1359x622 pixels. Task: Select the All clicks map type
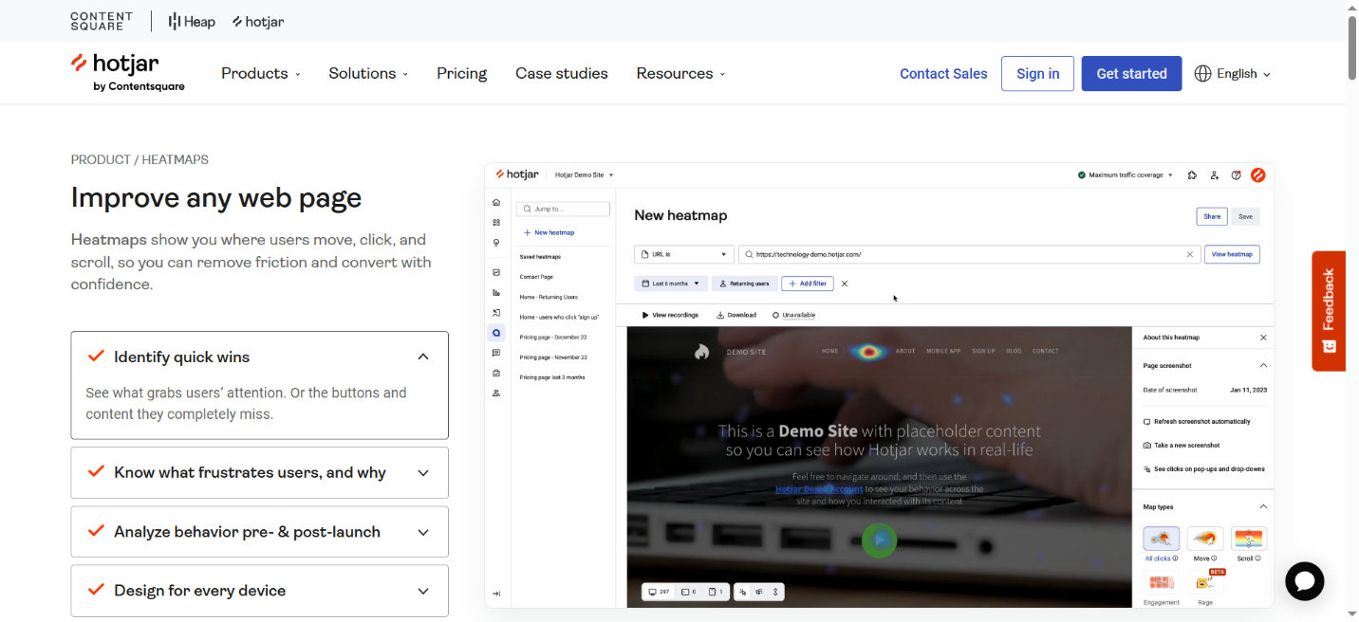point(1161,539)
